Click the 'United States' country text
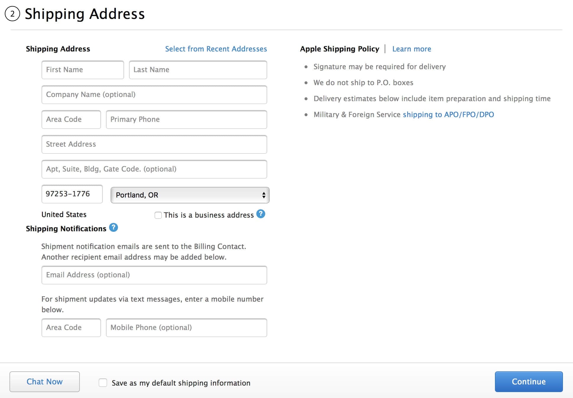Screen dimensions: 573x398 [x=64, y=214]
